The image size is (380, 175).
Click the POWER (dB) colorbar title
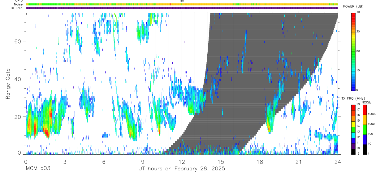click(354, 7)
